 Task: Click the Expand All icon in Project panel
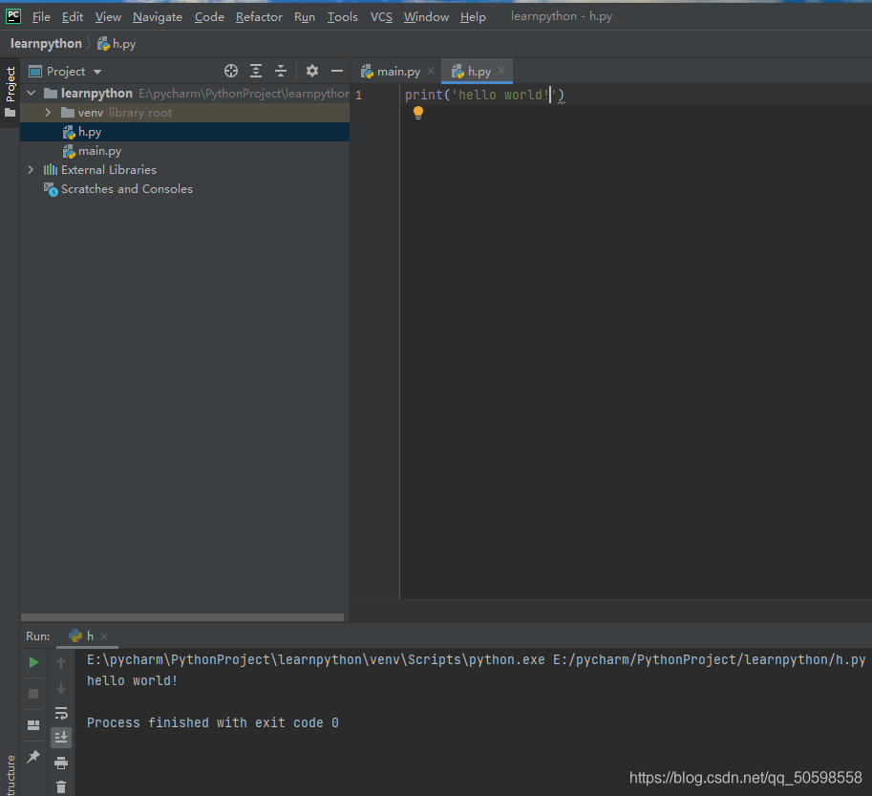click(256, 71)
